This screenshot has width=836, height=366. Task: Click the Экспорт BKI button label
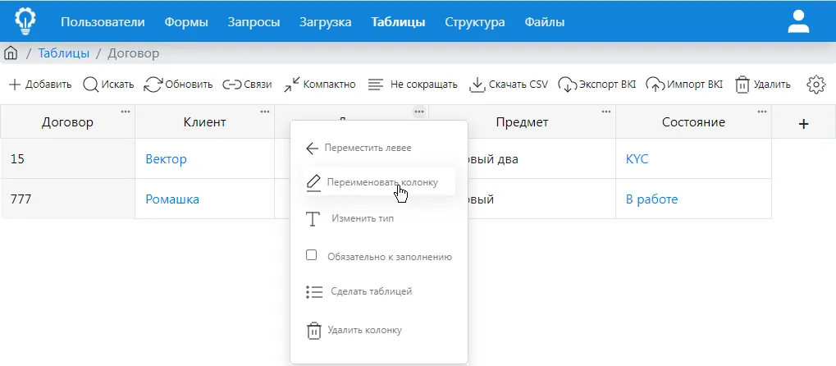[x=607, y=85]
